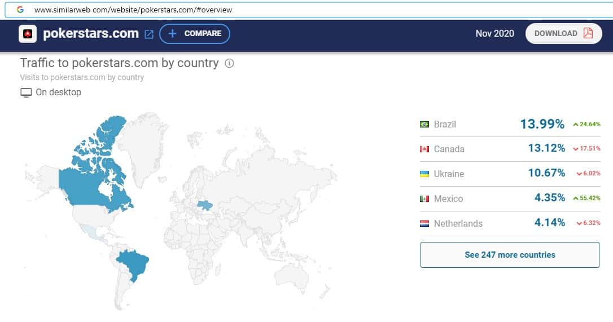The width and height of the screenshot is (613, 322).
Task: Click Ukraine's 10.67% traffic share
Action: (546, 173)
